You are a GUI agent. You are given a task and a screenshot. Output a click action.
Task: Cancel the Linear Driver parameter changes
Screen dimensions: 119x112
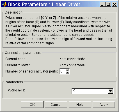[56, 105]
